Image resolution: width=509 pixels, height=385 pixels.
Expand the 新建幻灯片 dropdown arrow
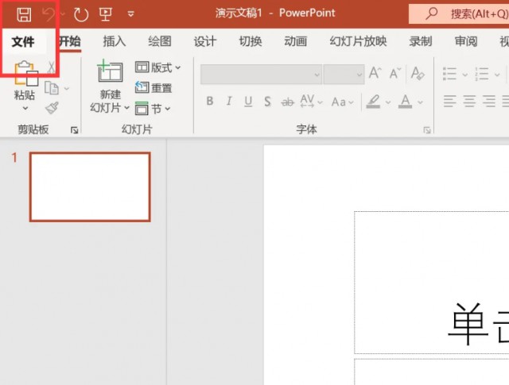coord(126,108)
